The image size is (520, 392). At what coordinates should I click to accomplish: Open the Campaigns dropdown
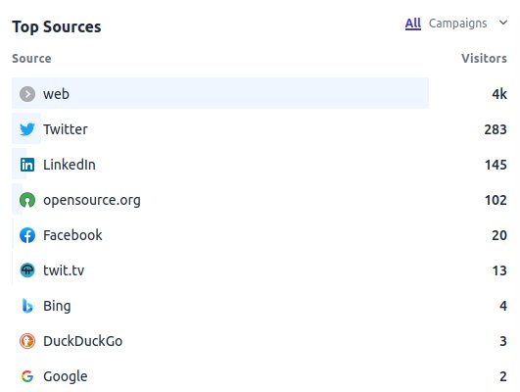pyautogui.click(x=457, y=24)
